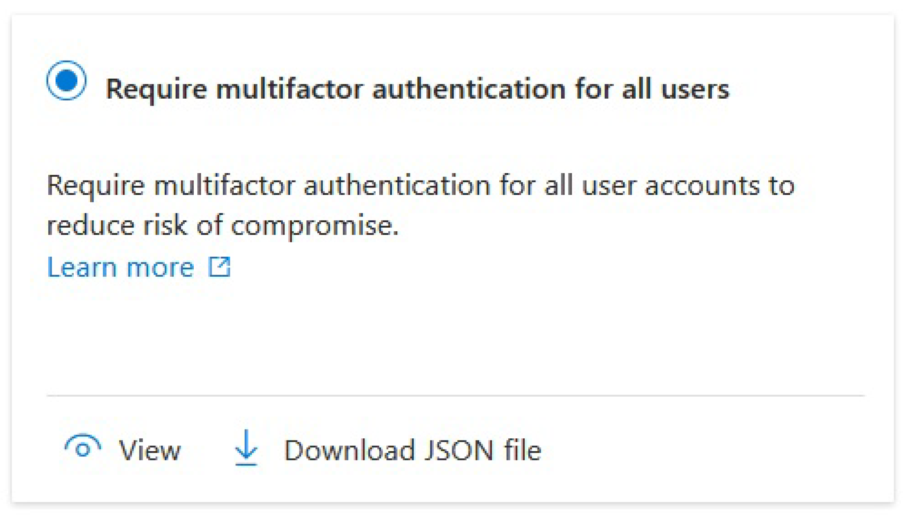Open the Learn more link
Screen dimensions: 906x517
pos(120,268)
